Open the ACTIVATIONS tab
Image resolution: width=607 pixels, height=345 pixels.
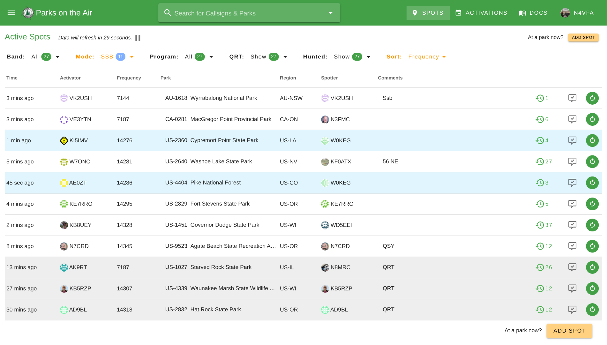pyautogui.click(x=481, y=13)
